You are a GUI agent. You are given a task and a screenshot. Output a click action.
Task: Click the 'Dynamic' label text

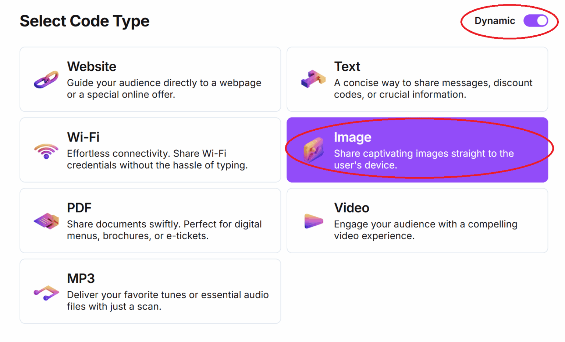pos(495,21)
